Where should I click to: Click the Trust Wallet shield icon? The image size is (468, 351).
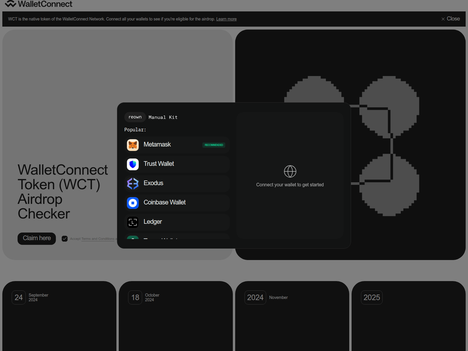(133, 164)
